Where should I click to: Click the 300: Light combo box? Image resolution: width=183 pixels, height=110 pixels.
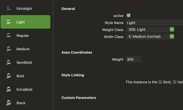click(150, 29)
